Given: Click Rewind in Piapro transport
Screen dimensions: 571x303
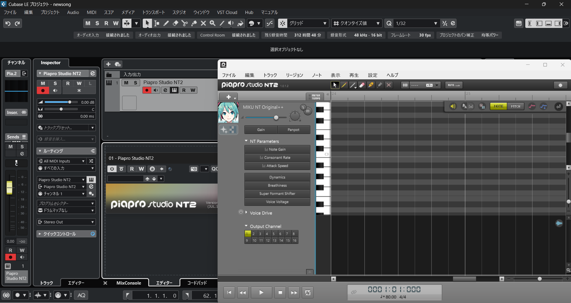Looking at the screenshot, I should 243,293.
